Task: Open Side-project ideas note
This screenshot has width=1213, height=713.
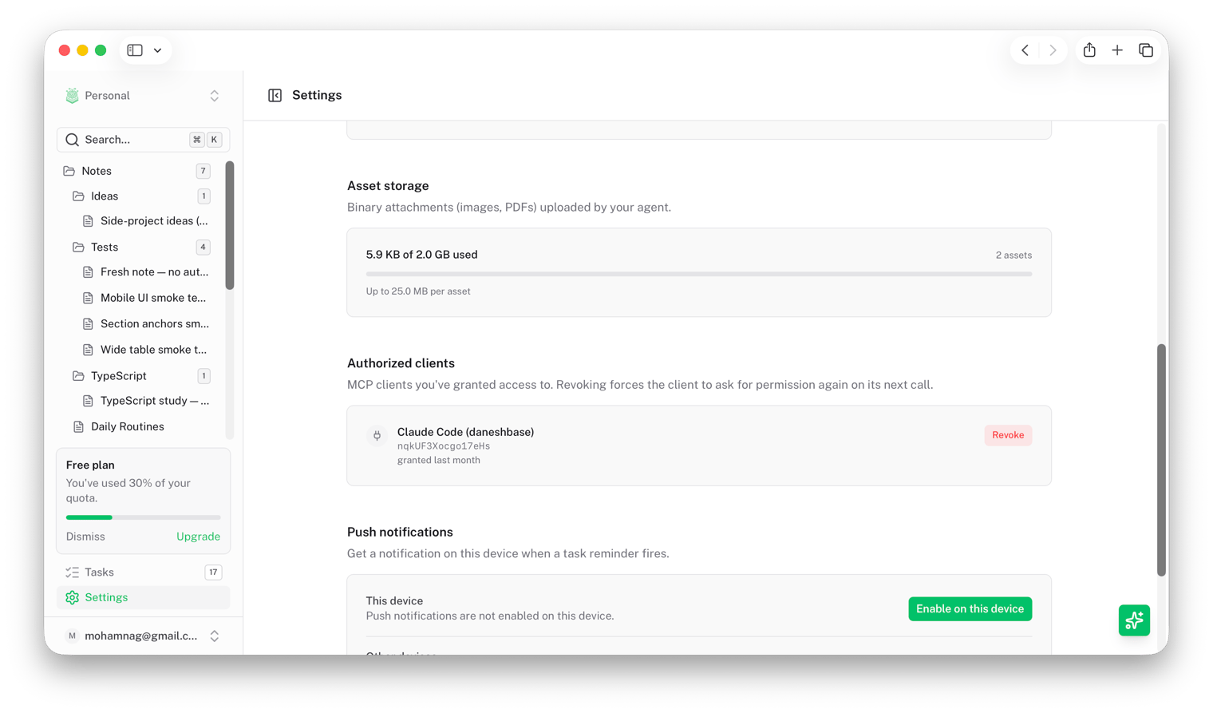Action: coord(146,221)
